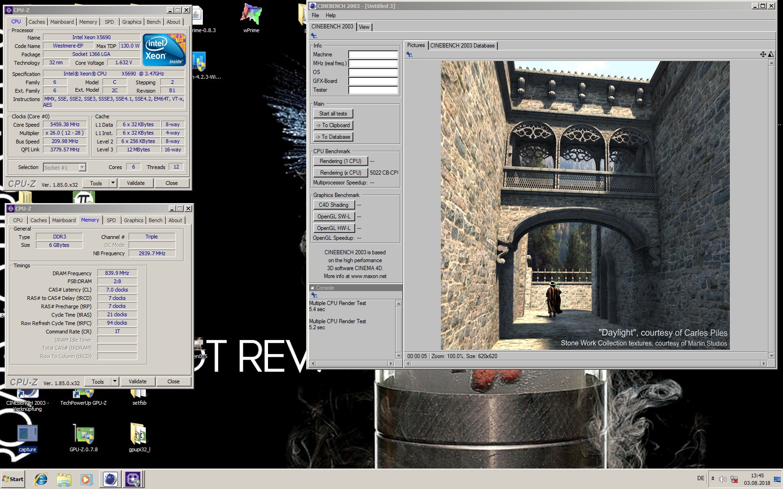Switch to Caches tab in top CPU-Z window
The width and height of the screenshot is (783, 489).
36,22
